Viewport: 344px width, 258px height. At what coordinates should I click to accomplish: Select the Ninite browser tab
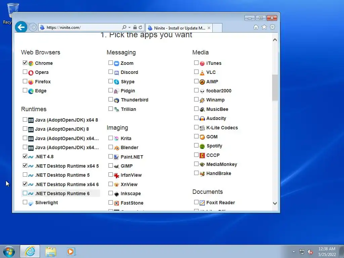(x=179, y=28)
